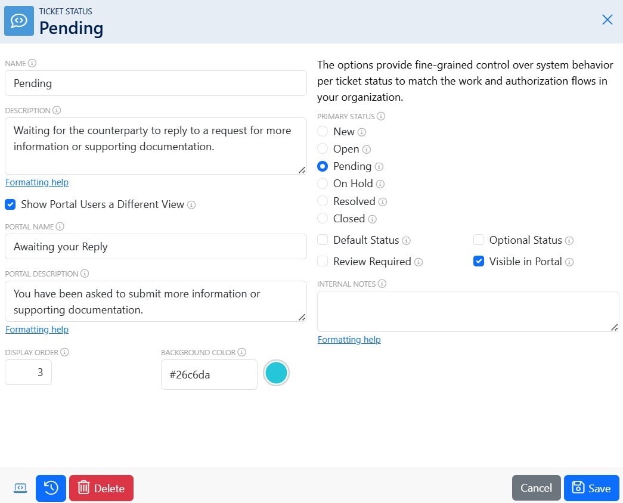Open the cyan background color picker swatch

276,373
